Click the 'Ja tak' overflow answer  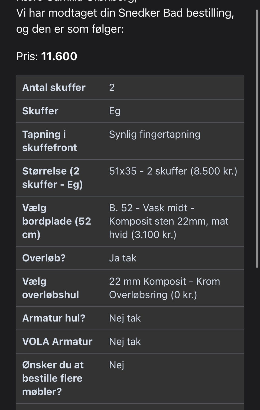tap(122, 258)
